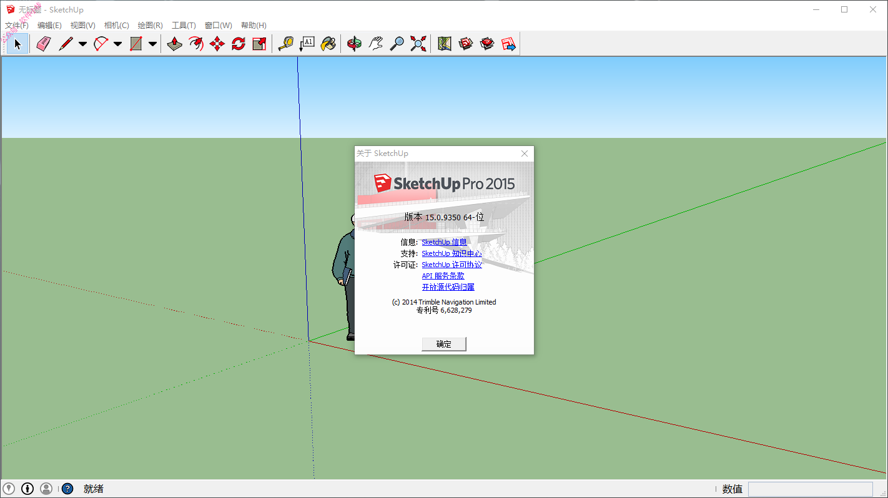Select the Text label tool
The width and height of the screenshot is (888, 498).
click(307, 44)
